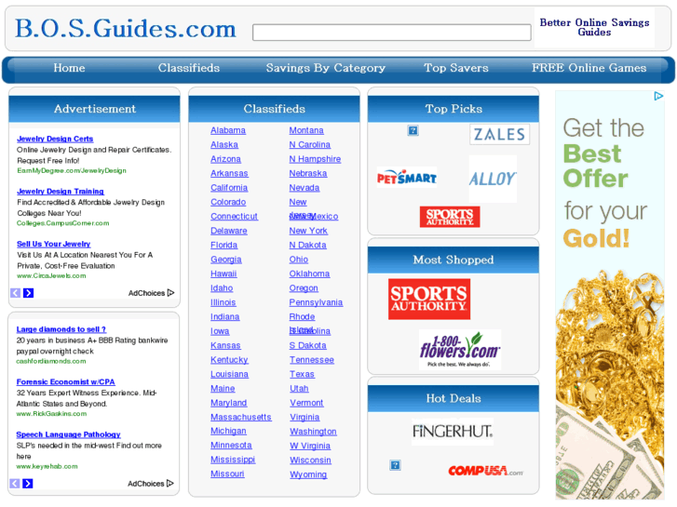Screen dimensions: 677x507
Task: Open the Tennessee link
Action: pyautogui.click(x=311, y=360)
